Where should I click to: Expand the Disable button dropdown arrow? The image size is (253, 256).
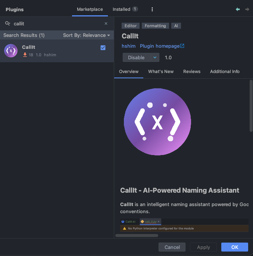[155, 57]
